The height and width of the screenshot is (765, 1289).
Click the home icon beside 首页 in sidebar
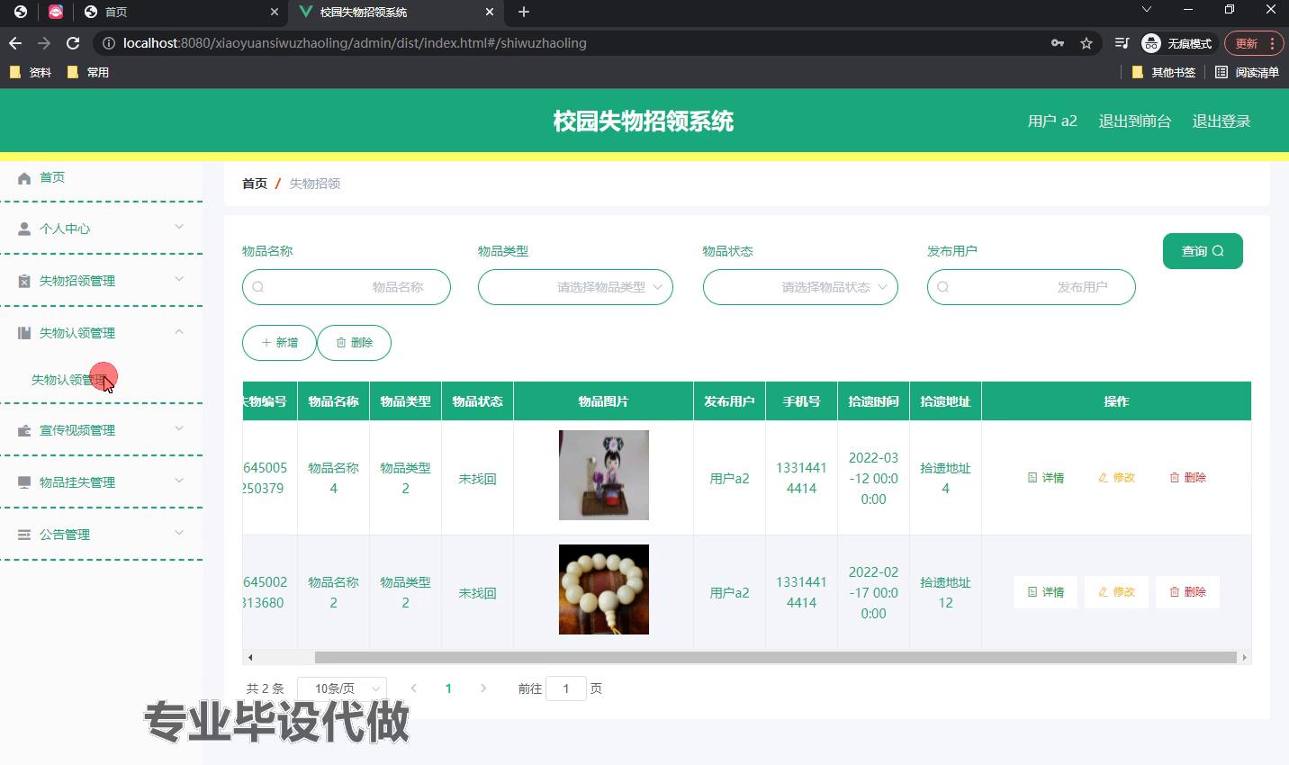click(24, 178)
